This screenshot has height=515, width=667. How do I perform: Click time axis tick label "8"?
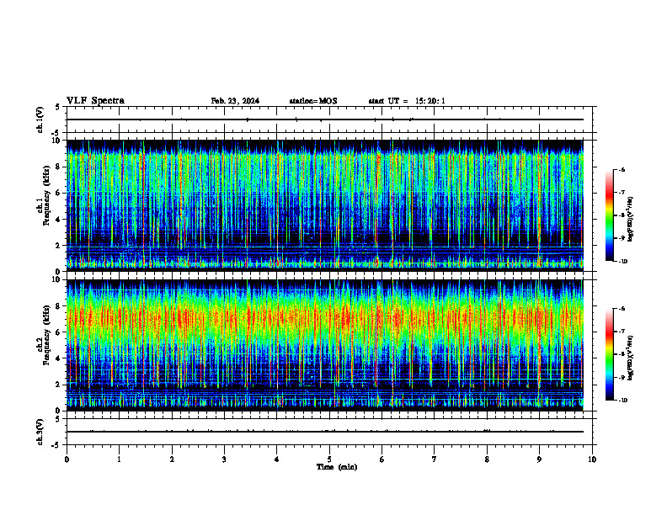click(x=487, y=459)
